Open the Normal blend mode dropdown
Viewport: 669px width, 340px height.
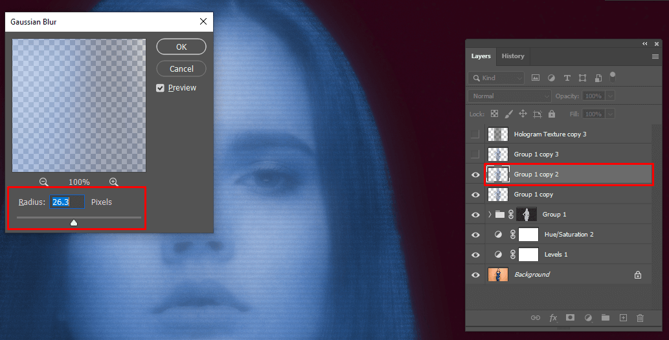(x=510, y=96)
